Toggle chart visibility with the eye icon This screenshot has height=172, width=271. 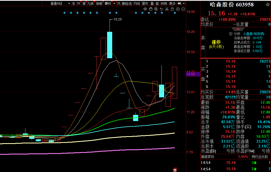(x=145, y=9)
